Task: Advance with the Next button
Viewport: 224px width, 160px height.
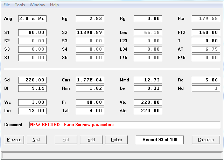Action: point(36,140)
